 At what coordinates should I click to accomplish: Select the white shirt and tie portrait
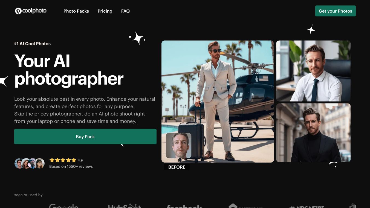tap(313, 71)
